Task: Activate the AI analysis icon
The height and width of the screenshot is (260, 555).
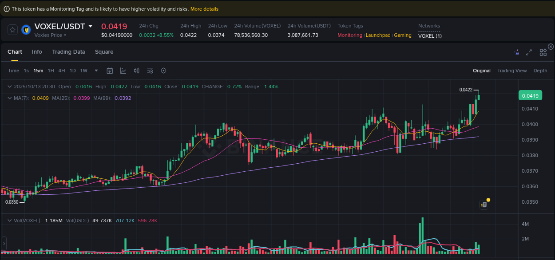Action: [x=516, y=52]
